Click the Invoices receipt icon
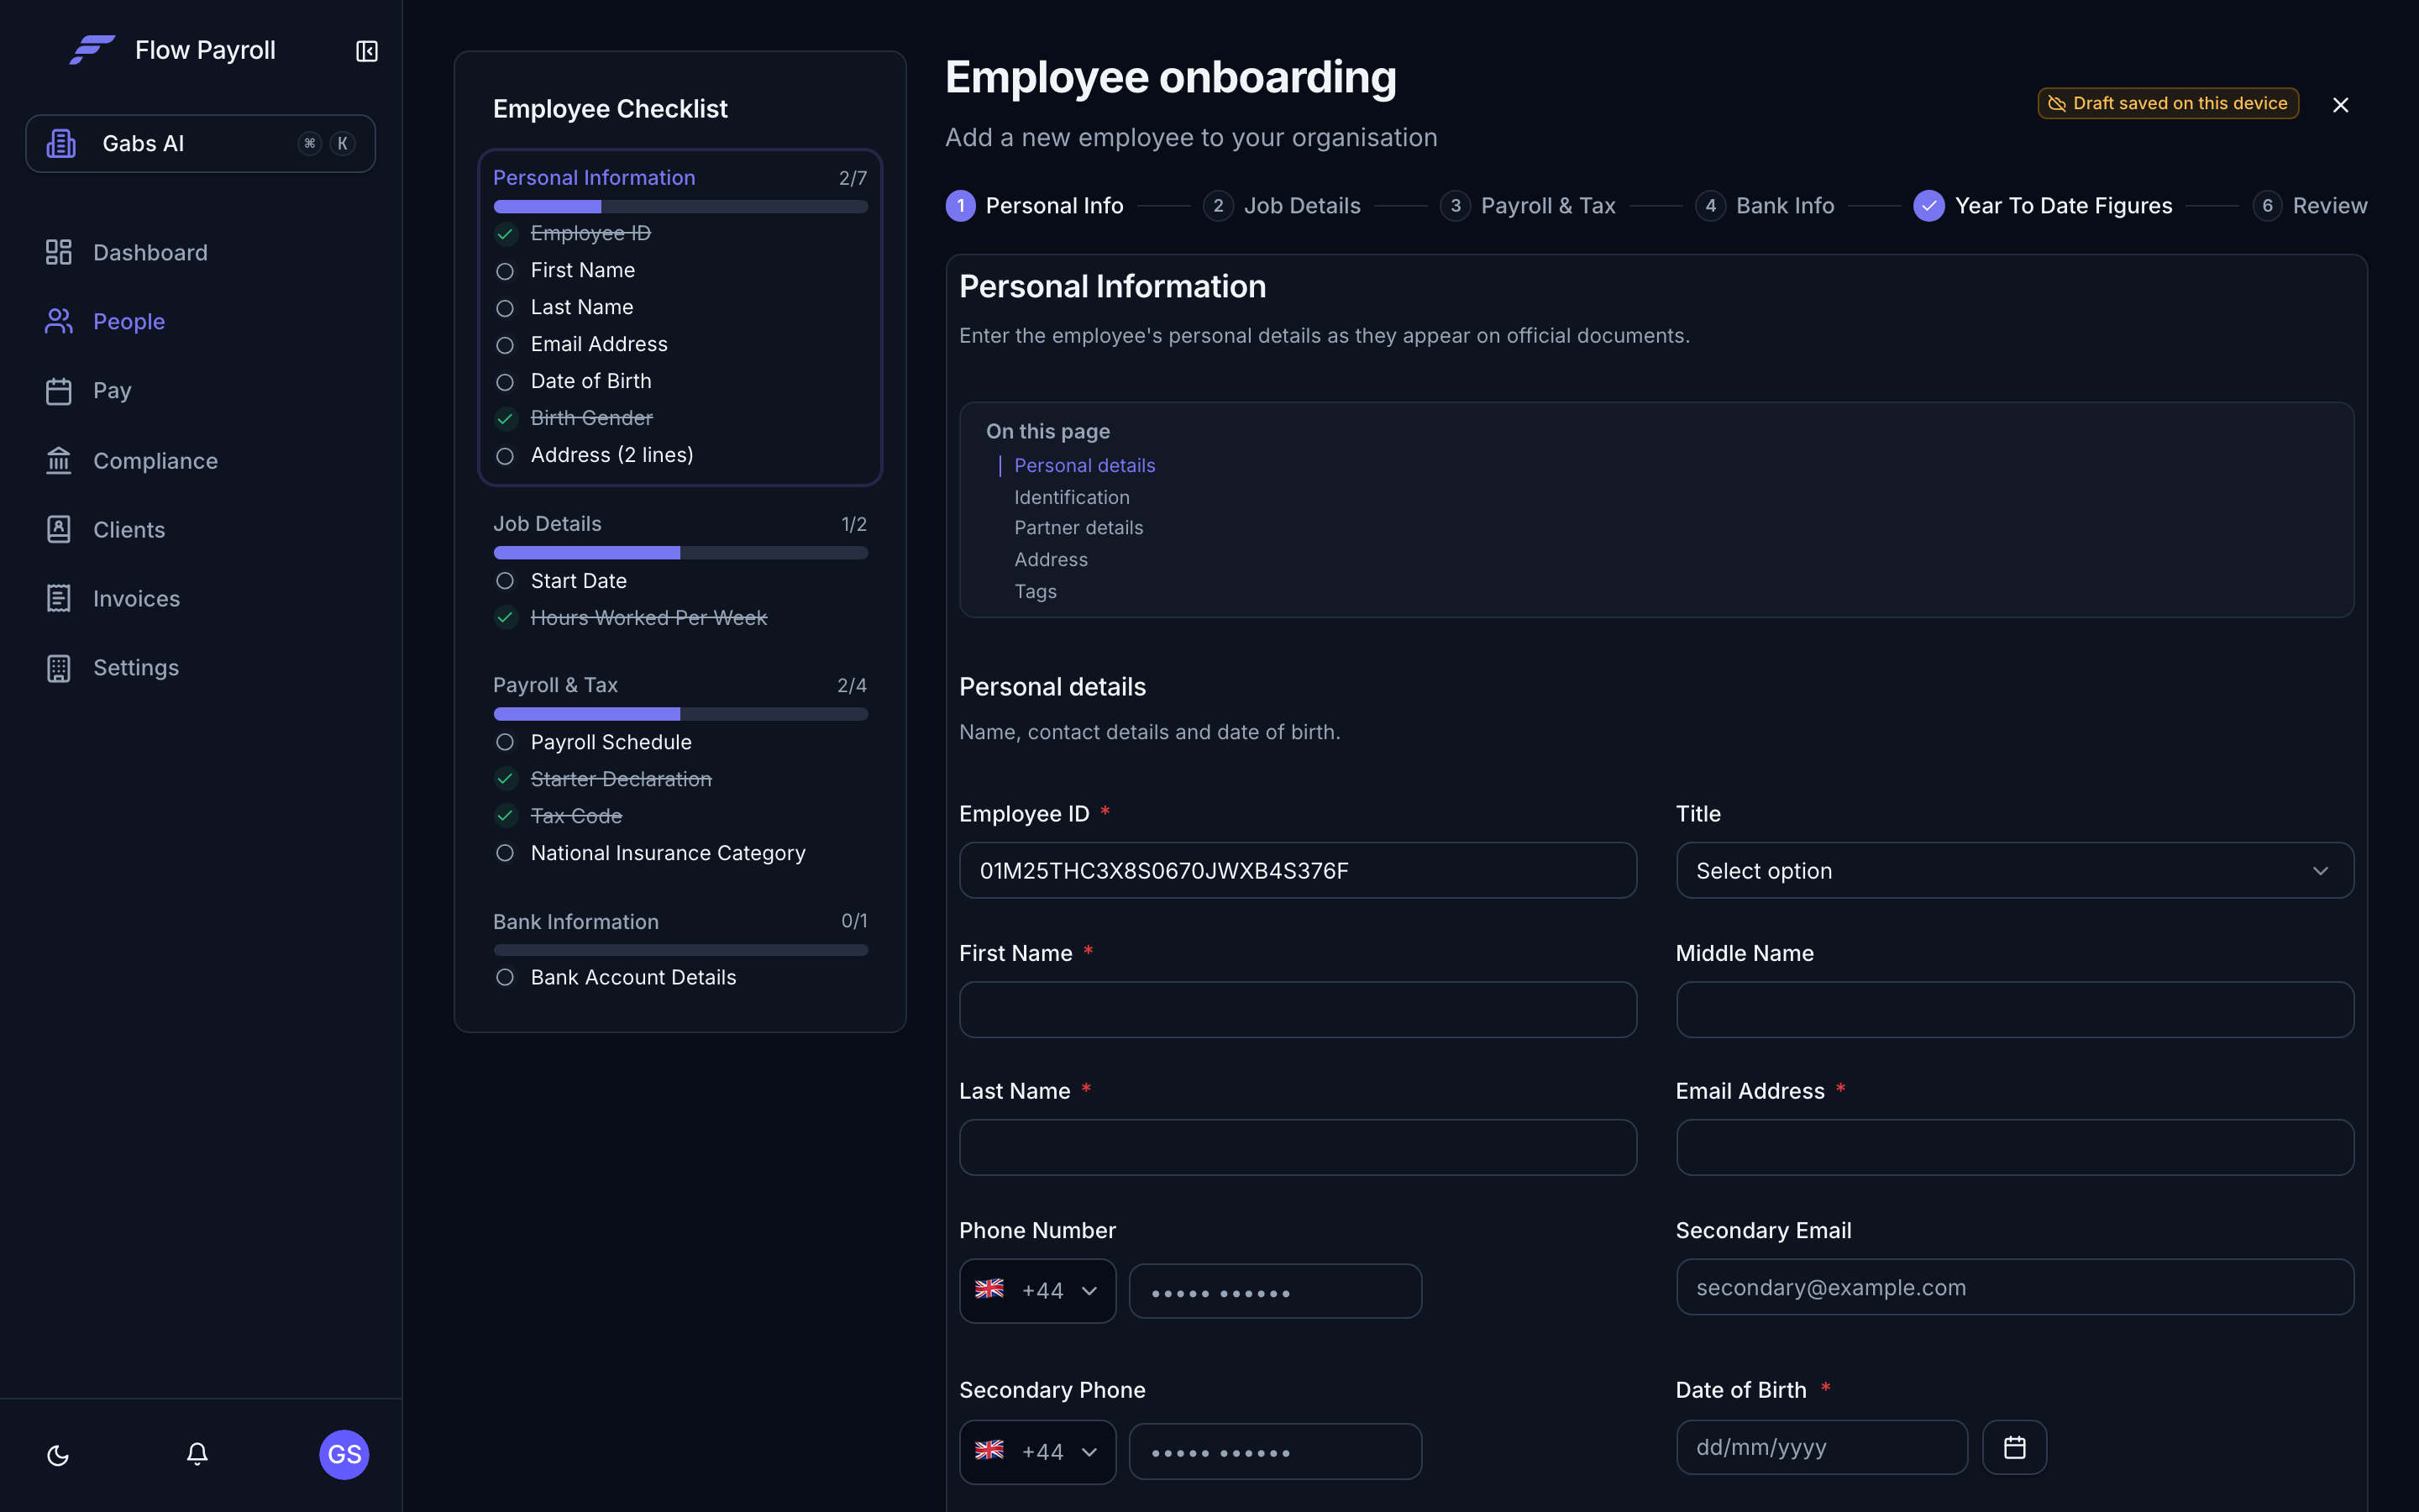Screen dimensions: 2419x1512 [59, 598]
